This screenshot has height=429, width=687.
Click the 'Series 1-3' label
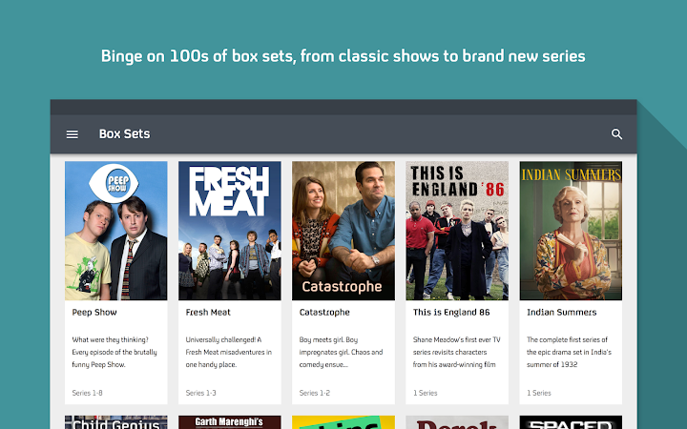(200, 393)
